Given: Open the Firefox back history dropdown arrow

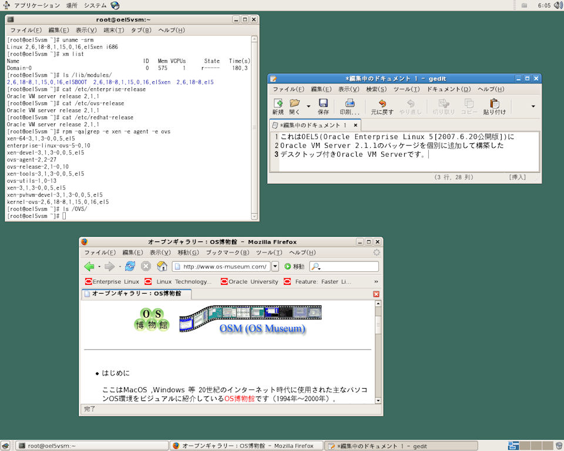Looking at the screenshot, I should 99,267.
